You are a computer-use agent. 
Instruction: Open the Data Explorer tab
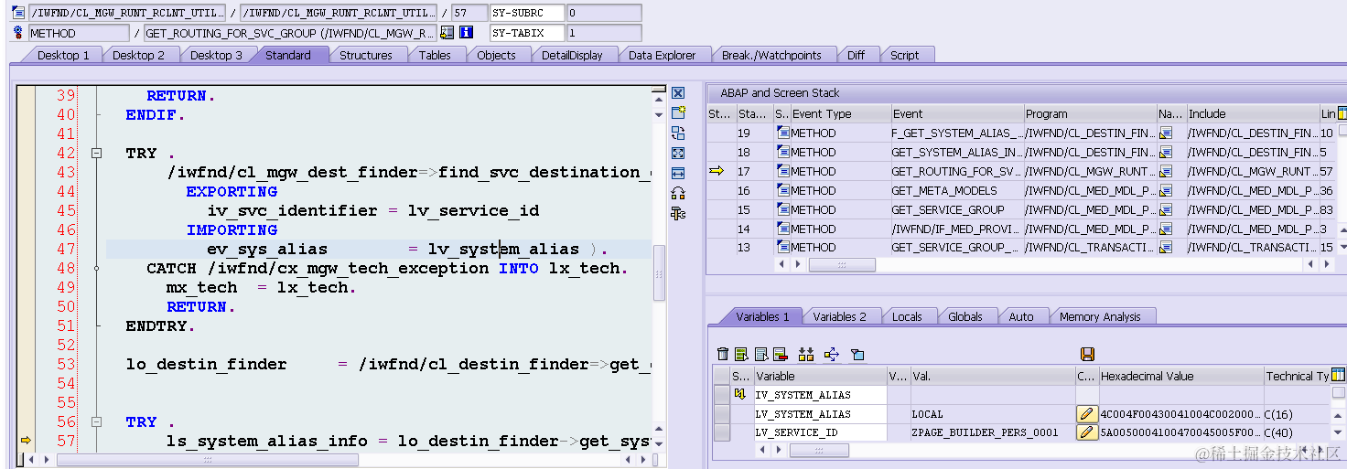pyautogui.click(x=663, y=55)
